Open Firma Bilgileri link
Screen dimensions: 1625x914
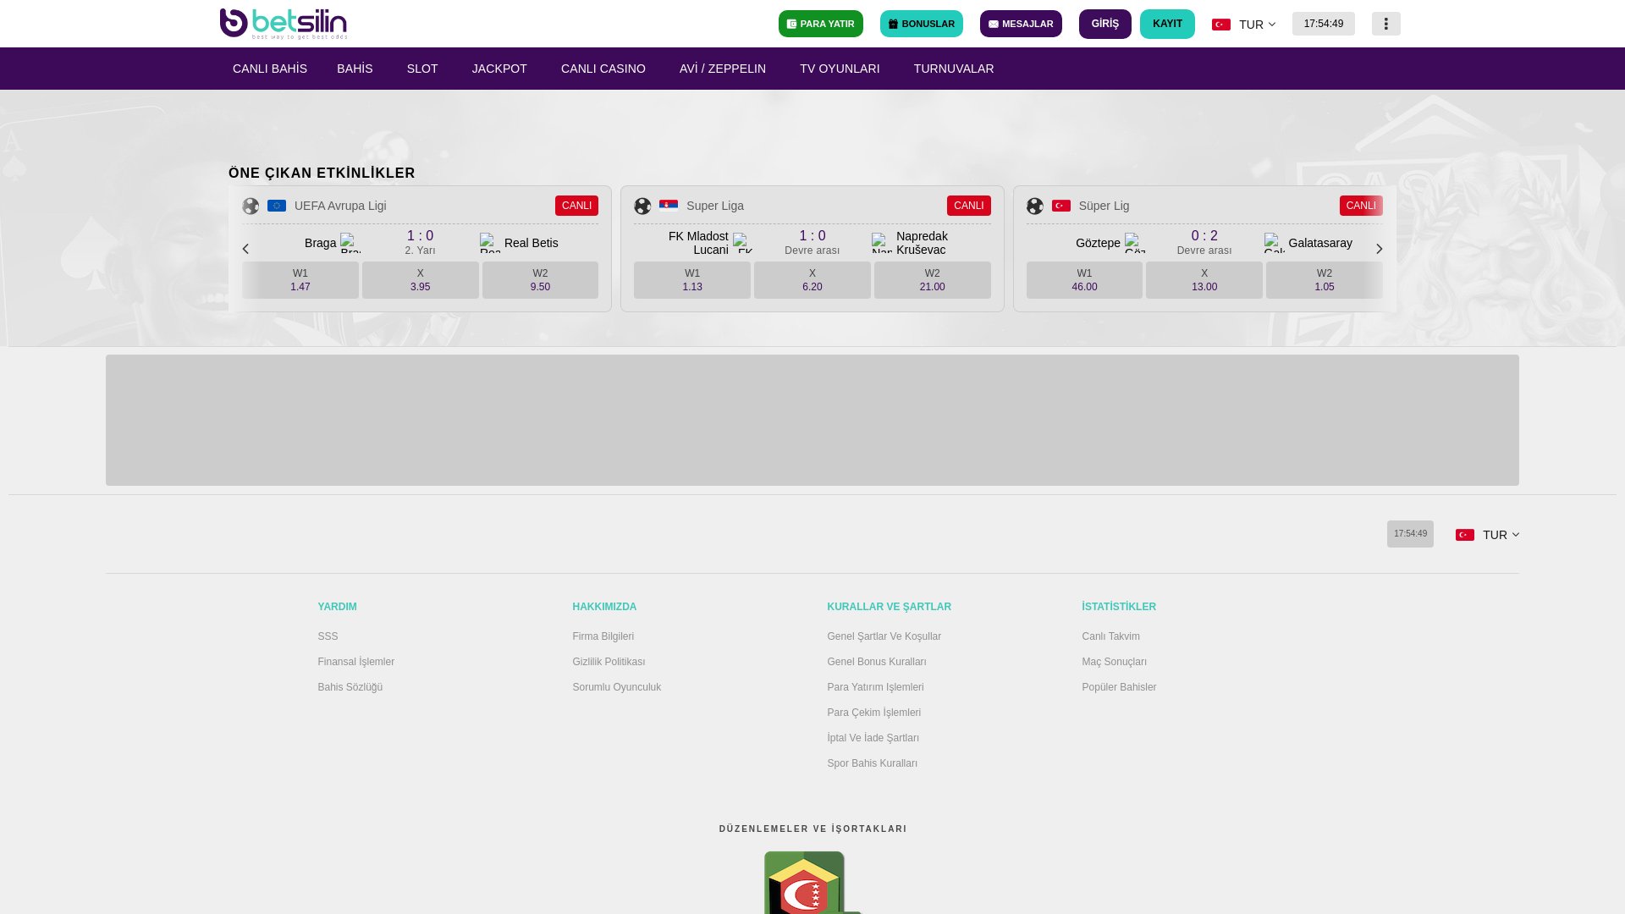pyautogui.click(x=603, y=636)
